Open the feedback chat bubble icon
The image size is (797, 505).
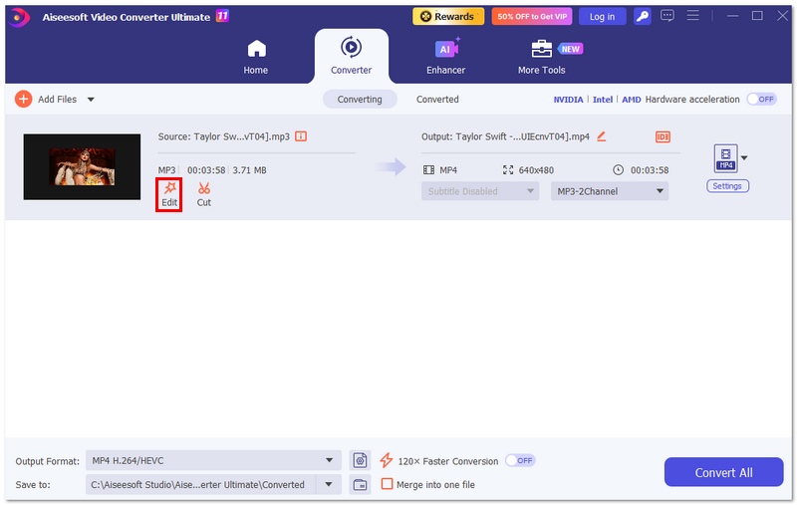(x=667, y=16)
